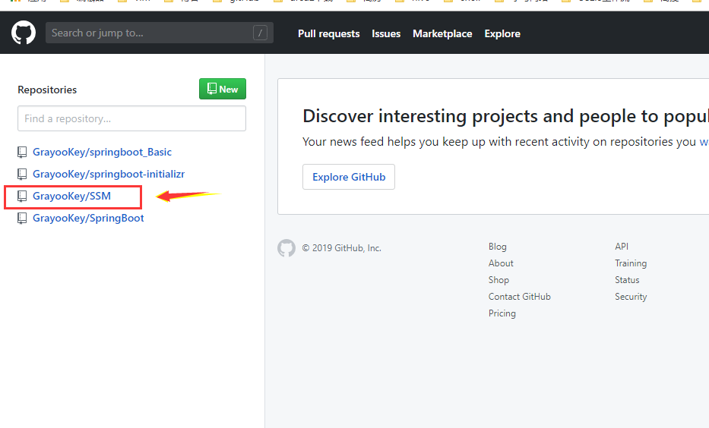
Task: Create a repository with the green New button
Action: coord(223,89)
